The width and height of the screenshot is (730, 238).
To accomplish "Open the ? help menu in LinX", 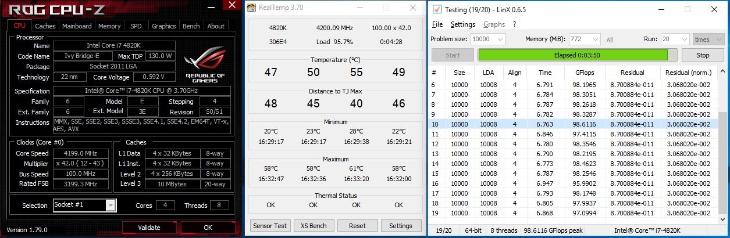I will (514, 24).
